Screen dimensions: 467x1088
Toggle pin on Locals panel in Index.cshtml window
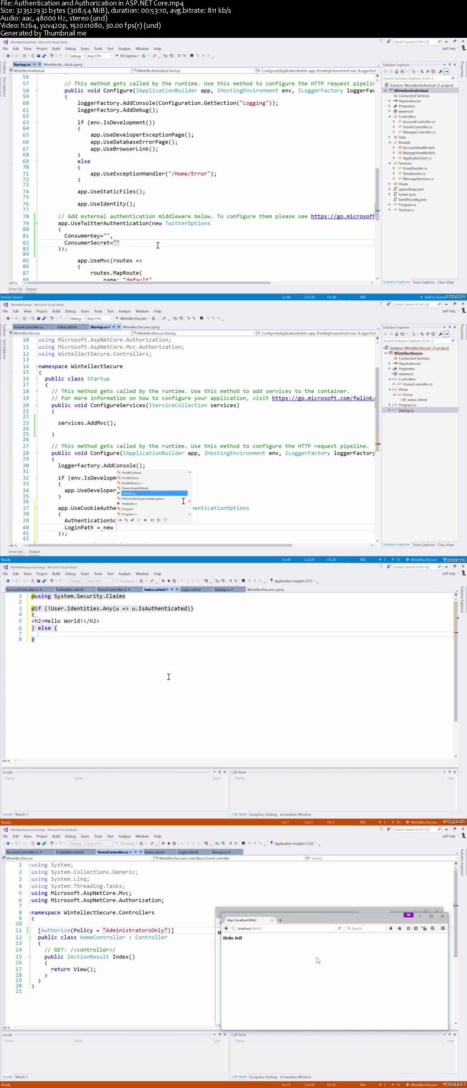[219, 772]
